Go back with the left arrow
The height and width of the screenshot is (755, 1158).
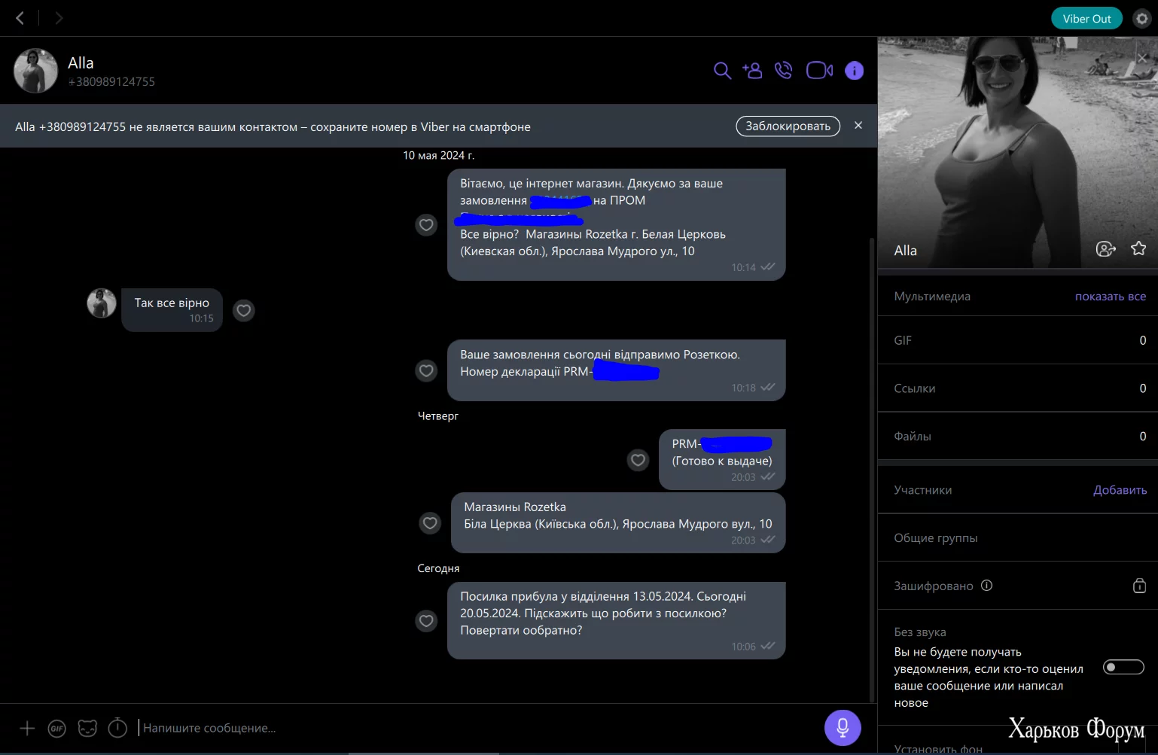point(20,18)
